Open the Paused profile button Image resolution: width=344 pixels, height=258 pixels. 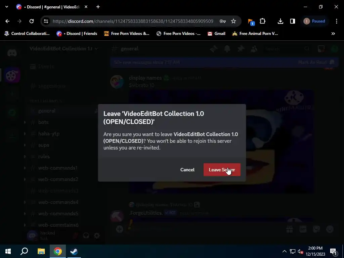click(314, 21)
